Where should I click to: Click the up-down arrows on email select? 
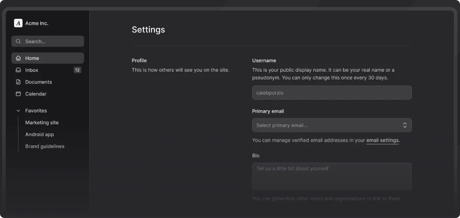click(404, 125)
